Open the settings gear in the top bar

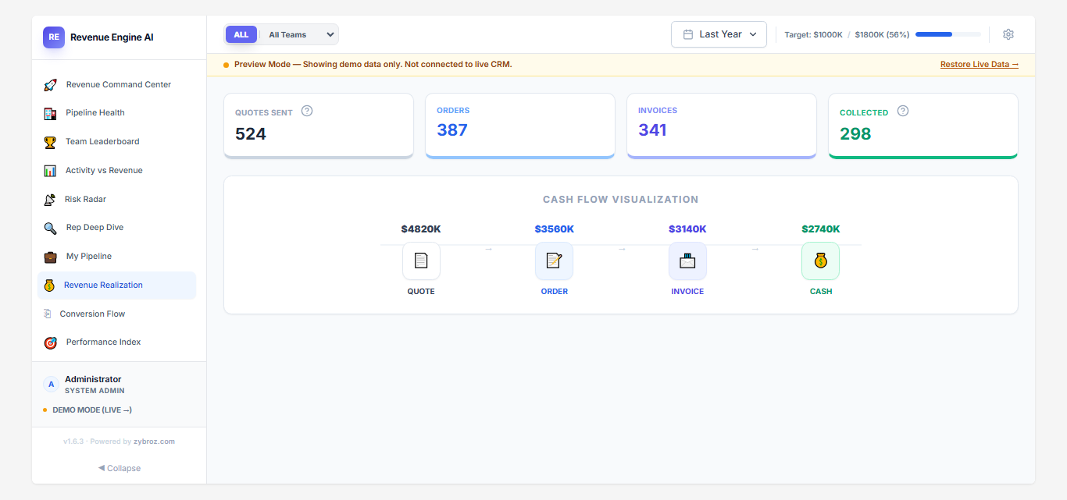1008,34
